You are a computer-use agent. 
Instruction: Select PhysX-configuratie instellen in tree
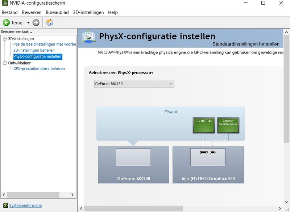38,56
